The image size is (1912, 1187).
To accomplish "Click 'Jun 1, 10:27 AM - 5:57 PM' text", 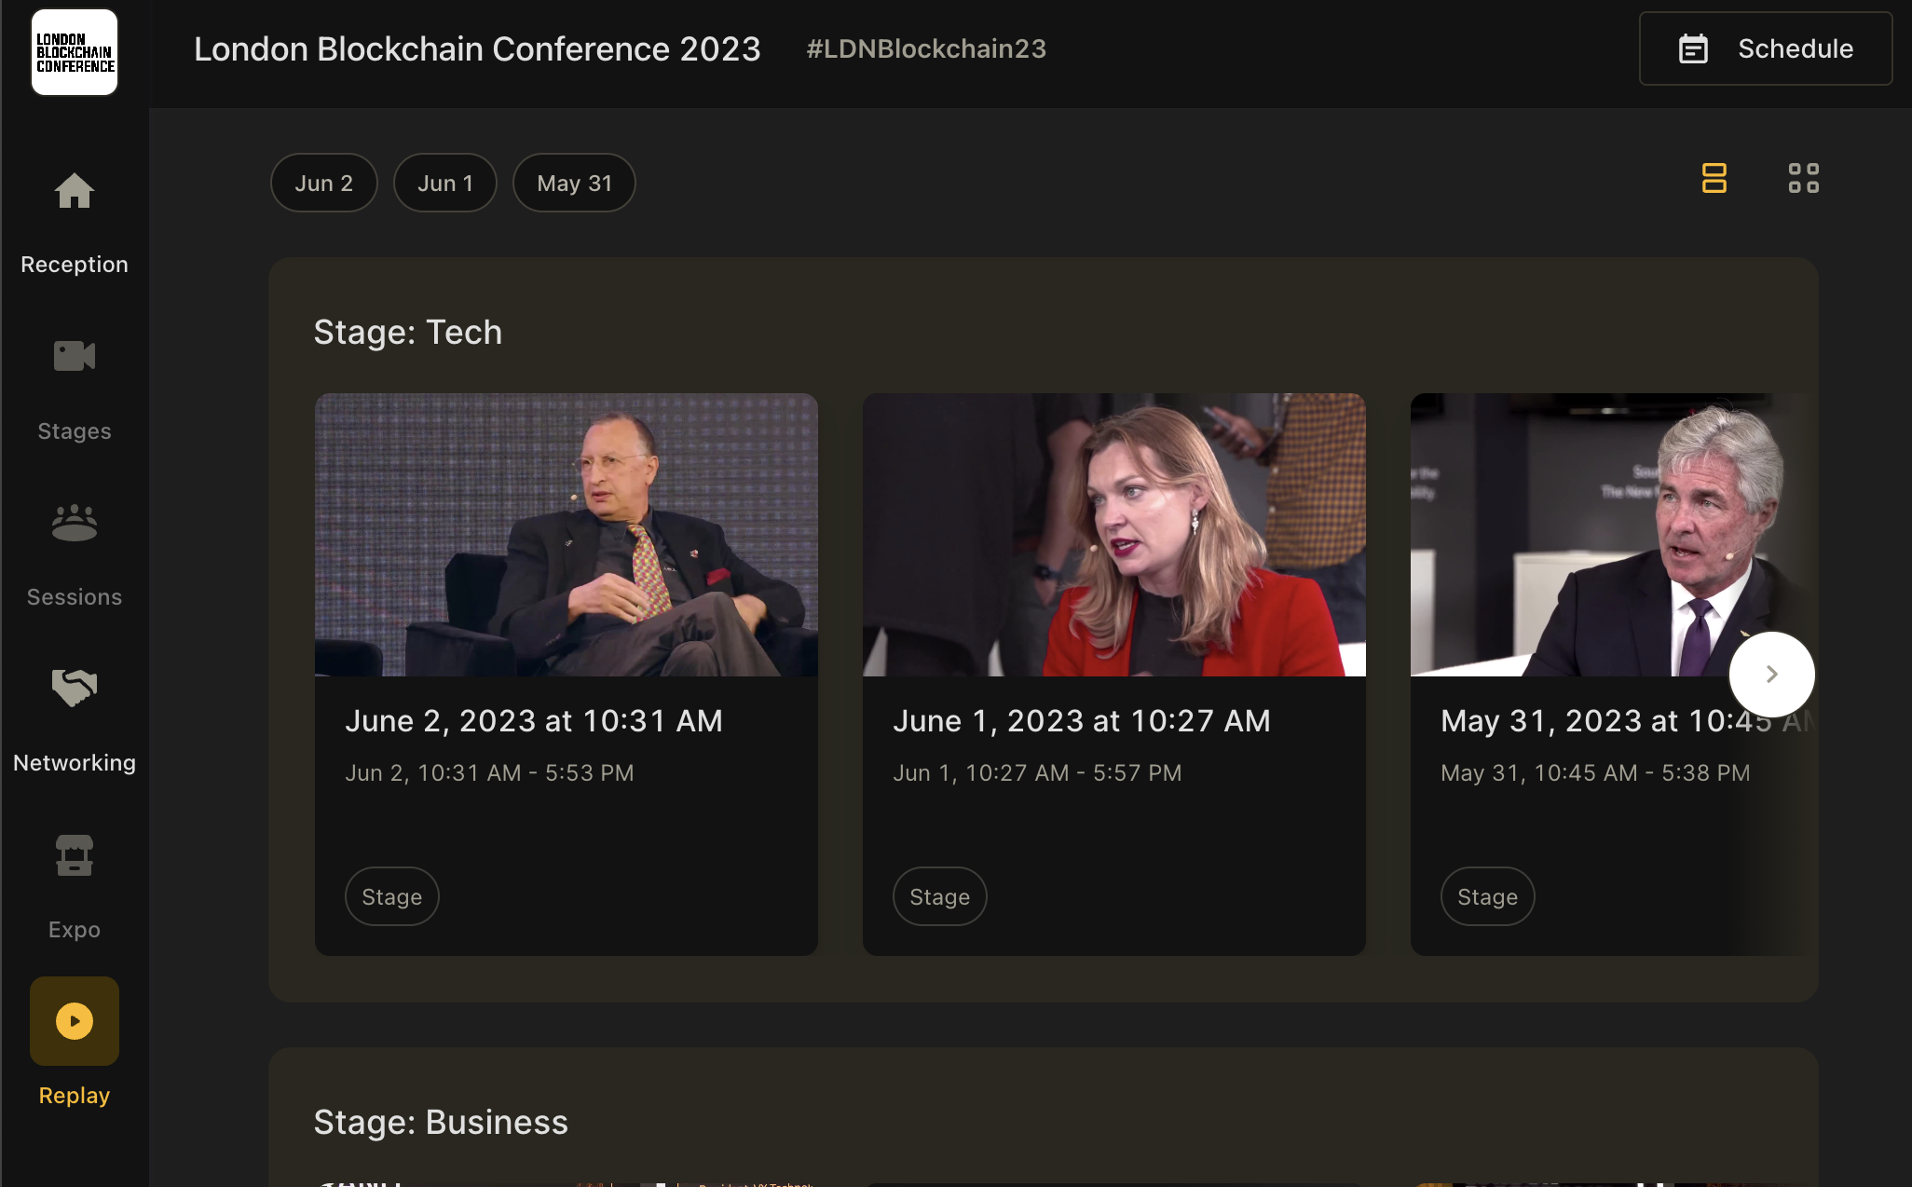I will point(1037,773).
